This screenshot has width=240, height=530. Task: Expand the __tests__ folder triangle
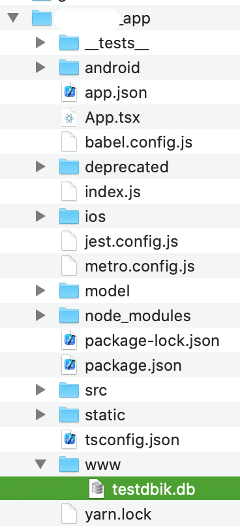(x=40, y=42)
